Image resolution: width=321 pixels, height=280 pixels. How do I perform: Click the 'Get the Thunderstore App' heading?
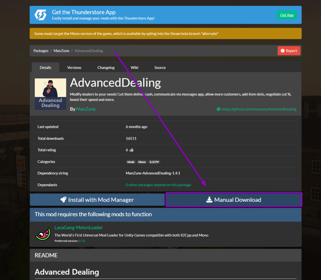[x=84, y=12]
